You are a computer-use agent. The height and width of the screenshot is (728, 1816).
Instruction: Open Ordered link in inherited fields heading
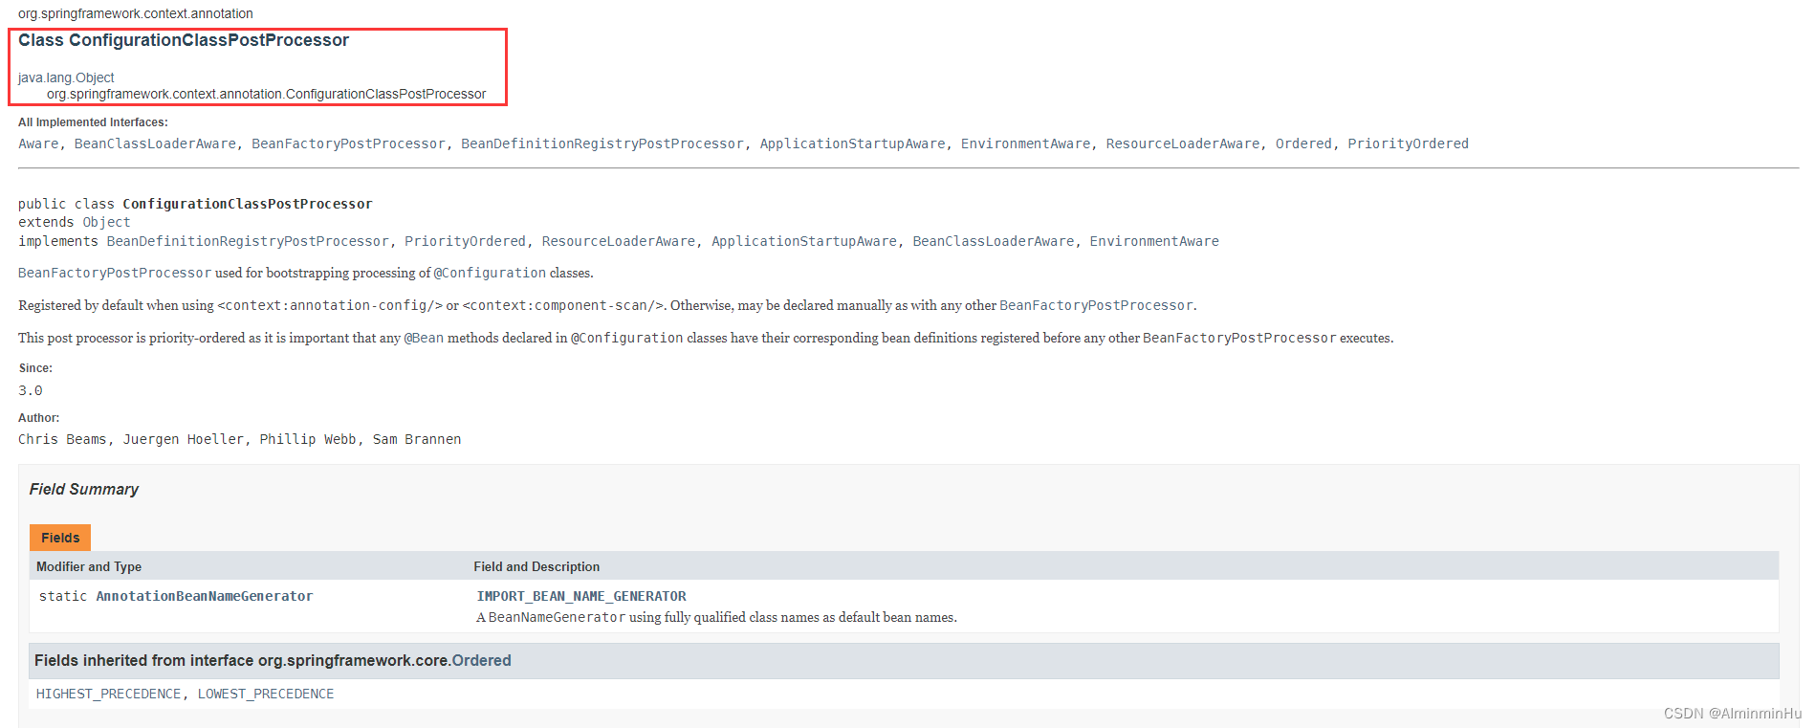[481, 660]
